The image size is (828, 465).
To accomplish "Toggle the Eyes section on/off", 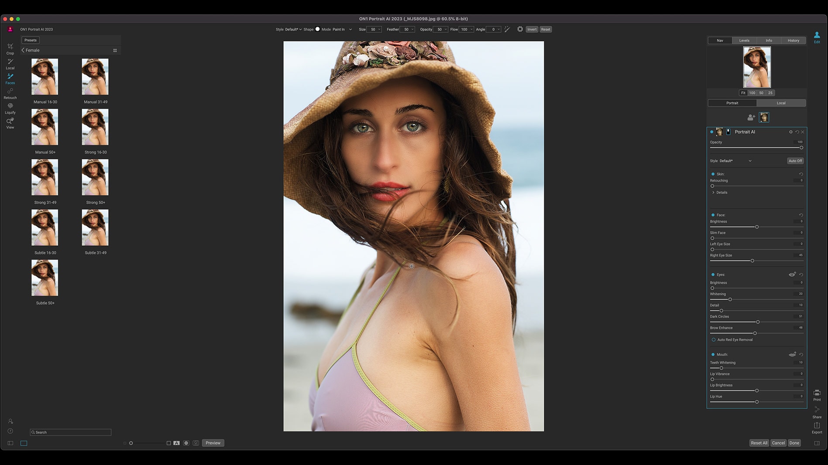I will click(x=713, y=275).
